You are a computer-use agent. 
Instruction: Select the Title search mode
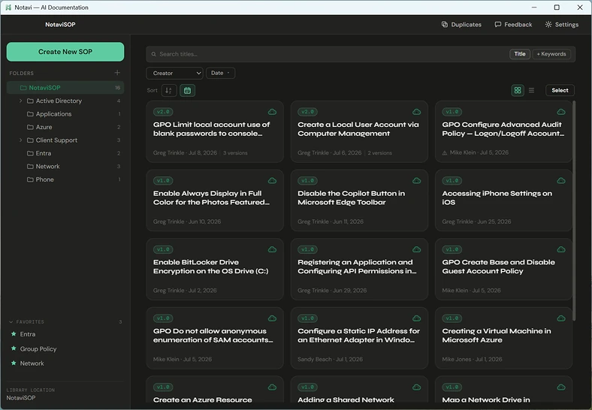(520, 54)
